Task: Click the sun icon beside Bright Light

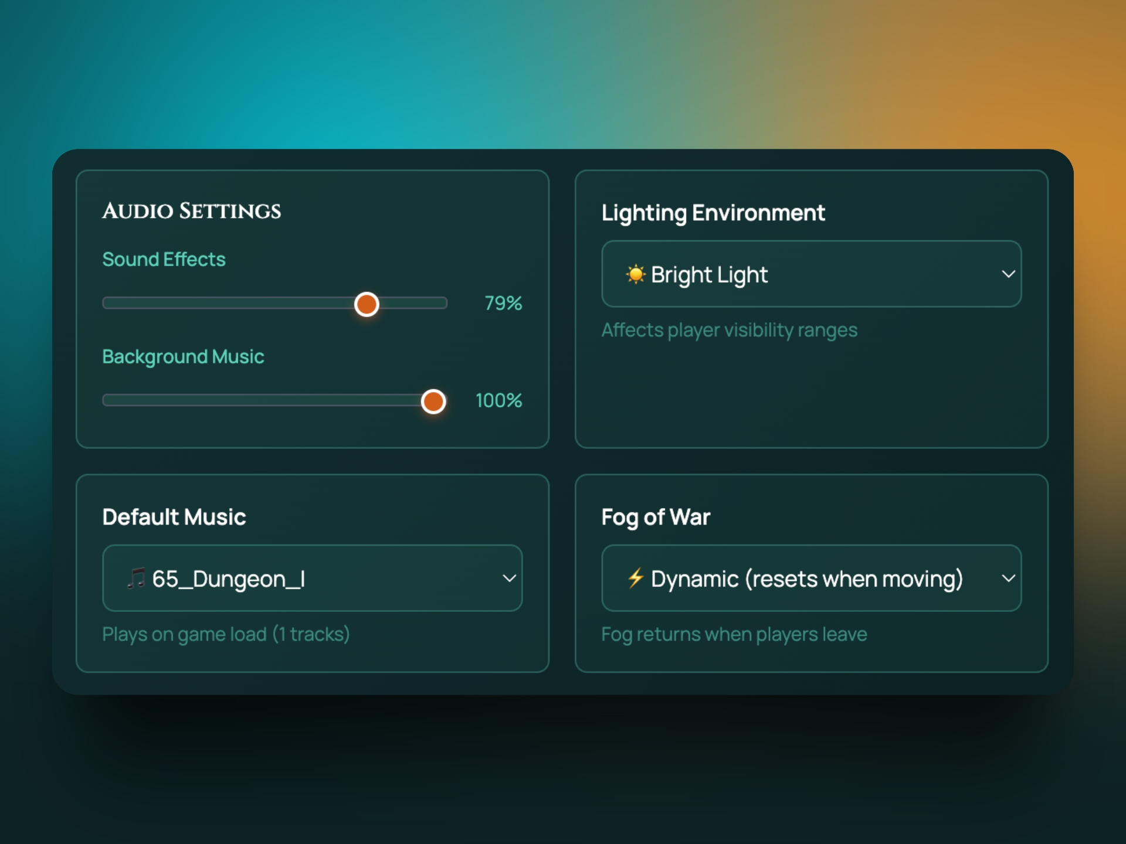Action: pyautogui.click(x=635, y=274)
